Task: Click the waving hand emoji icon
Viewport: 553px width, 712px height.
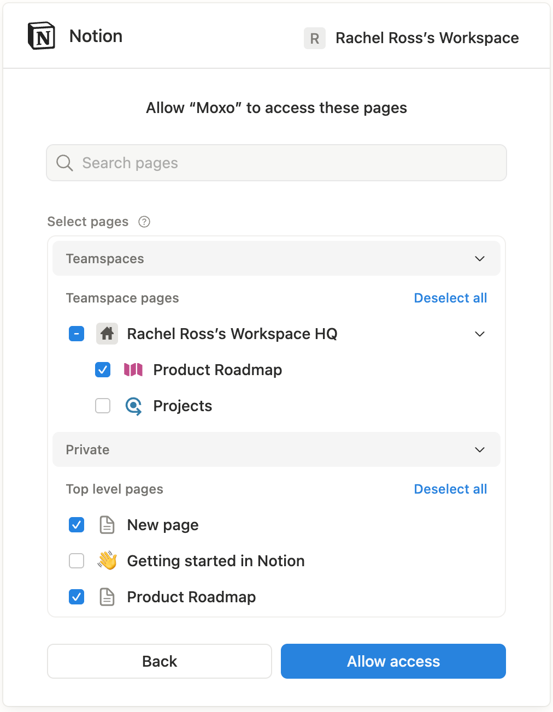Action: click(x=107, y=561)
